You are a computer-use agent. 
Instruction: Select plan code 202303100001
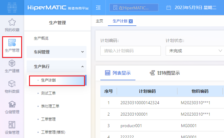click(x=134, y=114)
